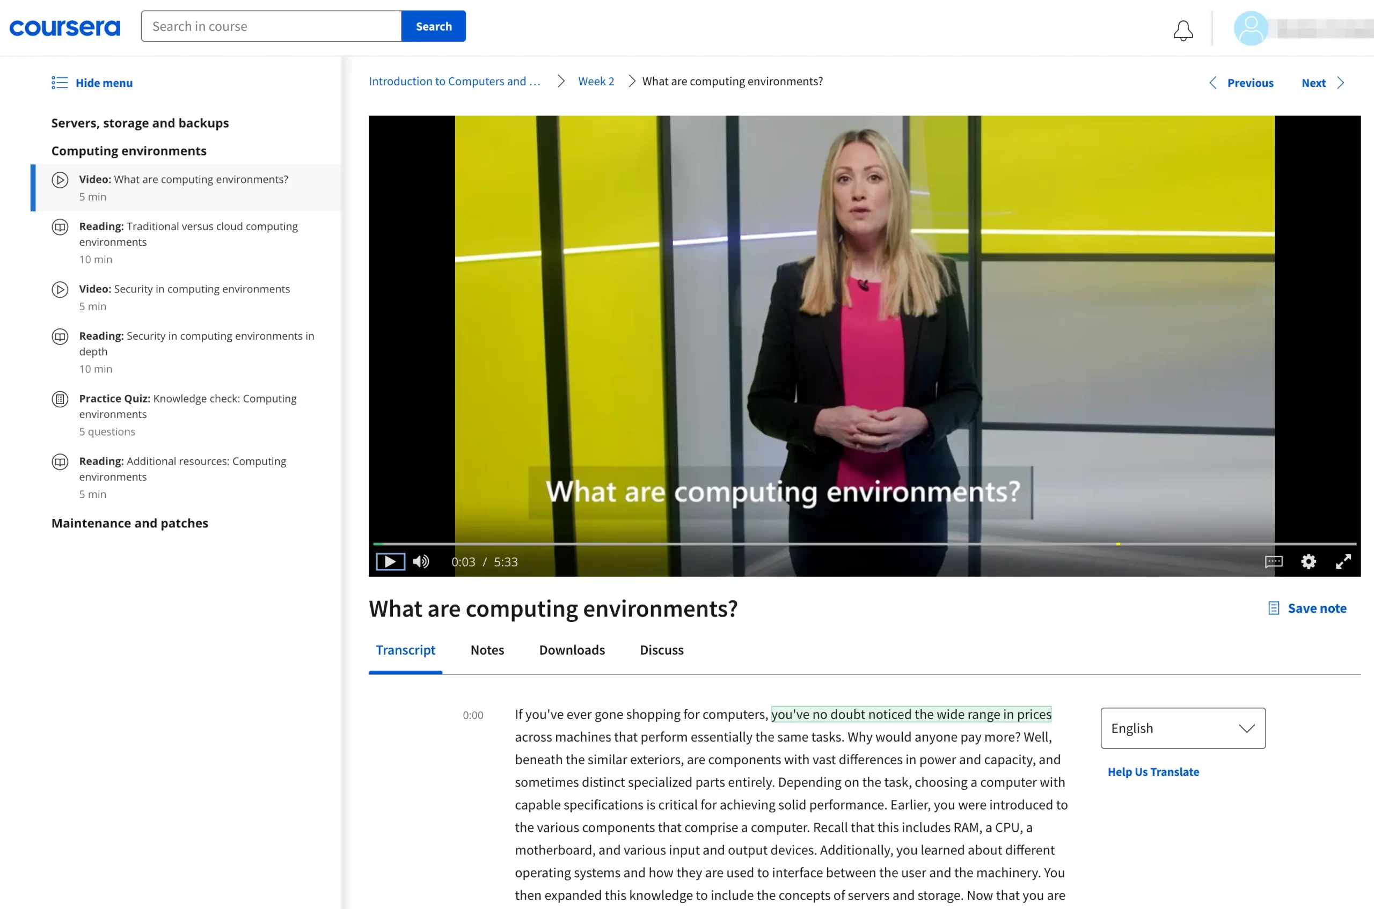
Task: Open the Downloads tab
Action: tap(572, 650)
